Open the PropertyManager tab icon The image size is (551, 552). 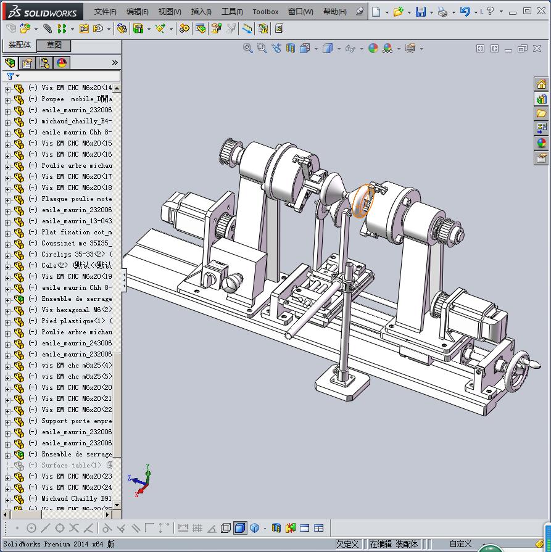click(x=27, y=63)
